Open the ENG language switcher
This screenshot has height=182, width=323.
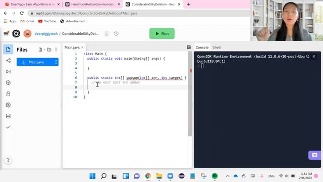[x=272, y=176]
